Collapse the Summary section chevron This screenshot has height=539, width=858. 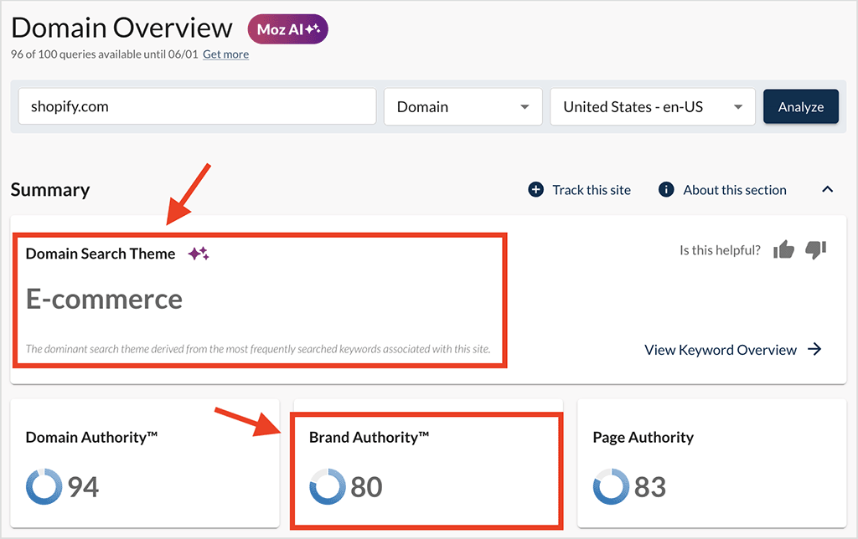coord(827,190)
